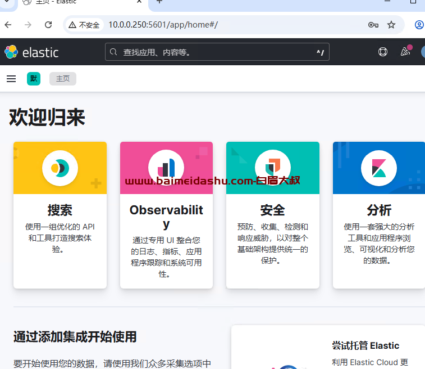This screenshot has height=369, width=425.
Task: Click the address bar URL 10.0.0.250:5601
Action: 163,25
